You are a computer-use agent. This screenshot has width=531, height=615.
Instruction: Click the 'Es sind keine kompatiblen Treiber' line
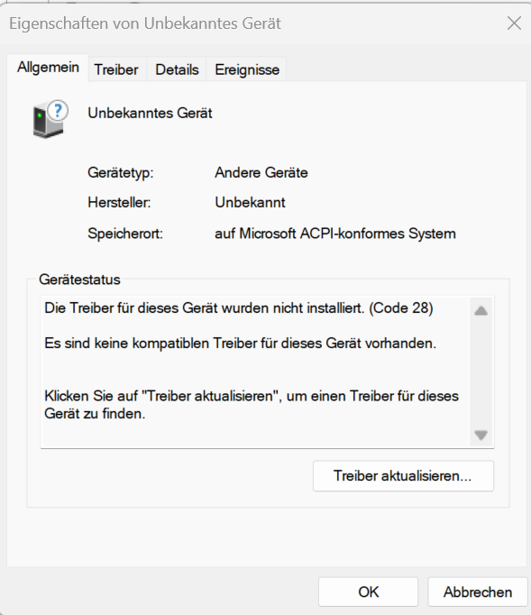[x=240, y=344]
